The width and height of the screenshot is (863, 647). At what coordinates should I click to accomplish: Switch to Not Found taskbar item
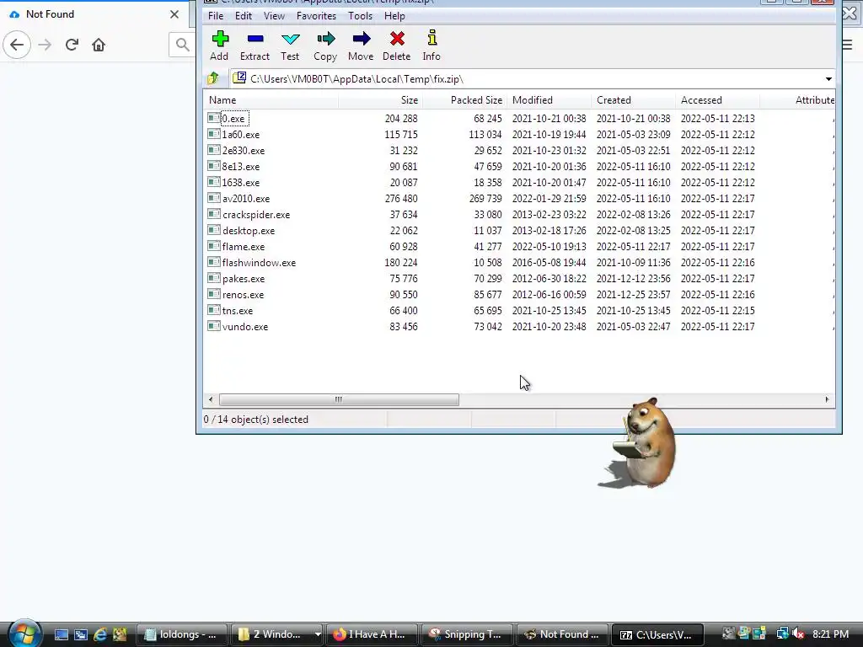click(562, 634)
